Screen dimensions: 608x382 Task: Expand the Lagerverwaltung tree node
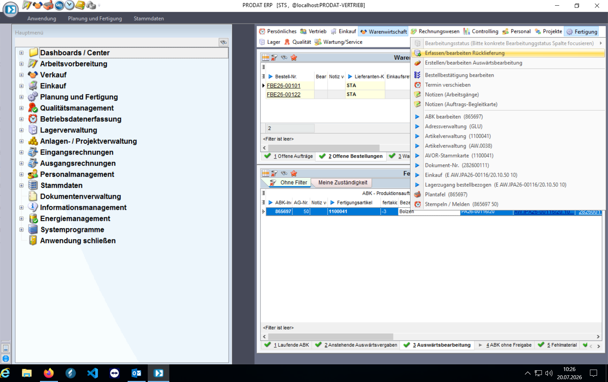[22, 130]
